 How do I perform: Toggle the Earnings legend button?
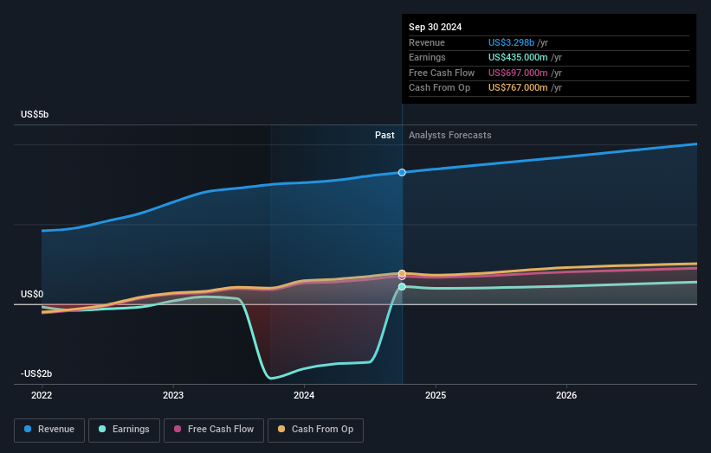124,430
